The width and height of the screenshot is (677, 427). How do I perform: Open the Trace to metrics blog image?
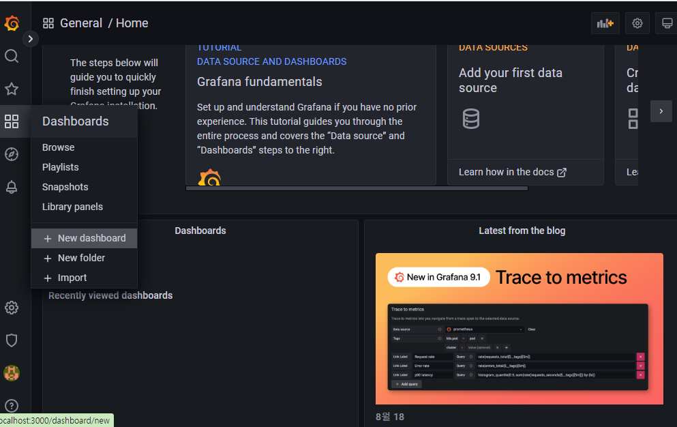520,329
